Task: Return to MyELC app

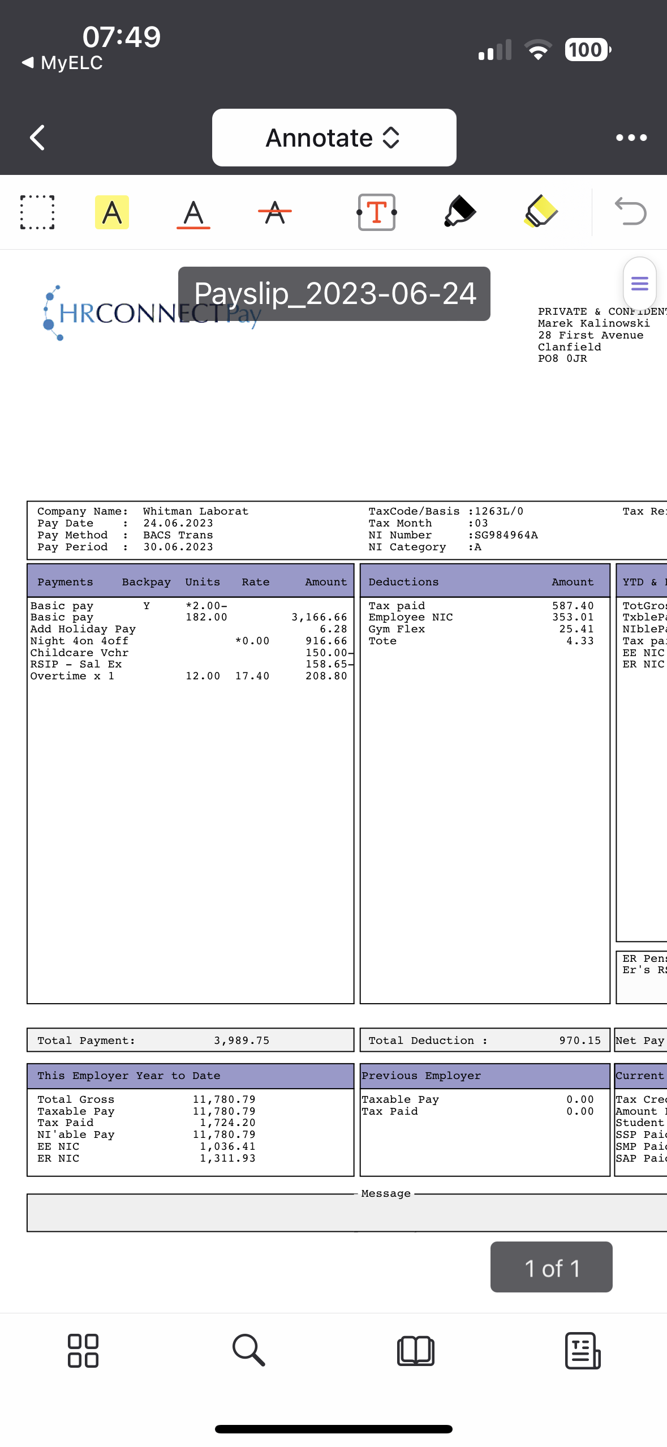Action: [62, 63]
